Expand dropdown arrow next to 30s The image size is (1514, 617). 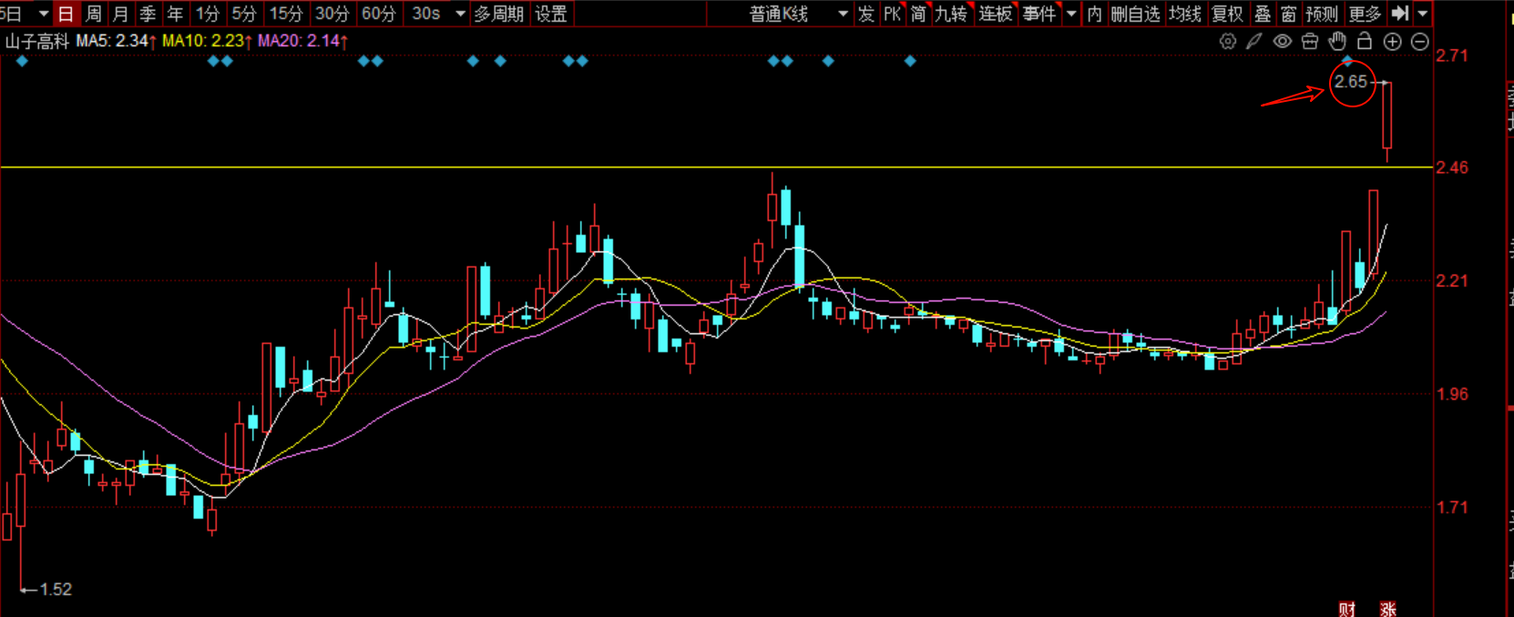460,14
